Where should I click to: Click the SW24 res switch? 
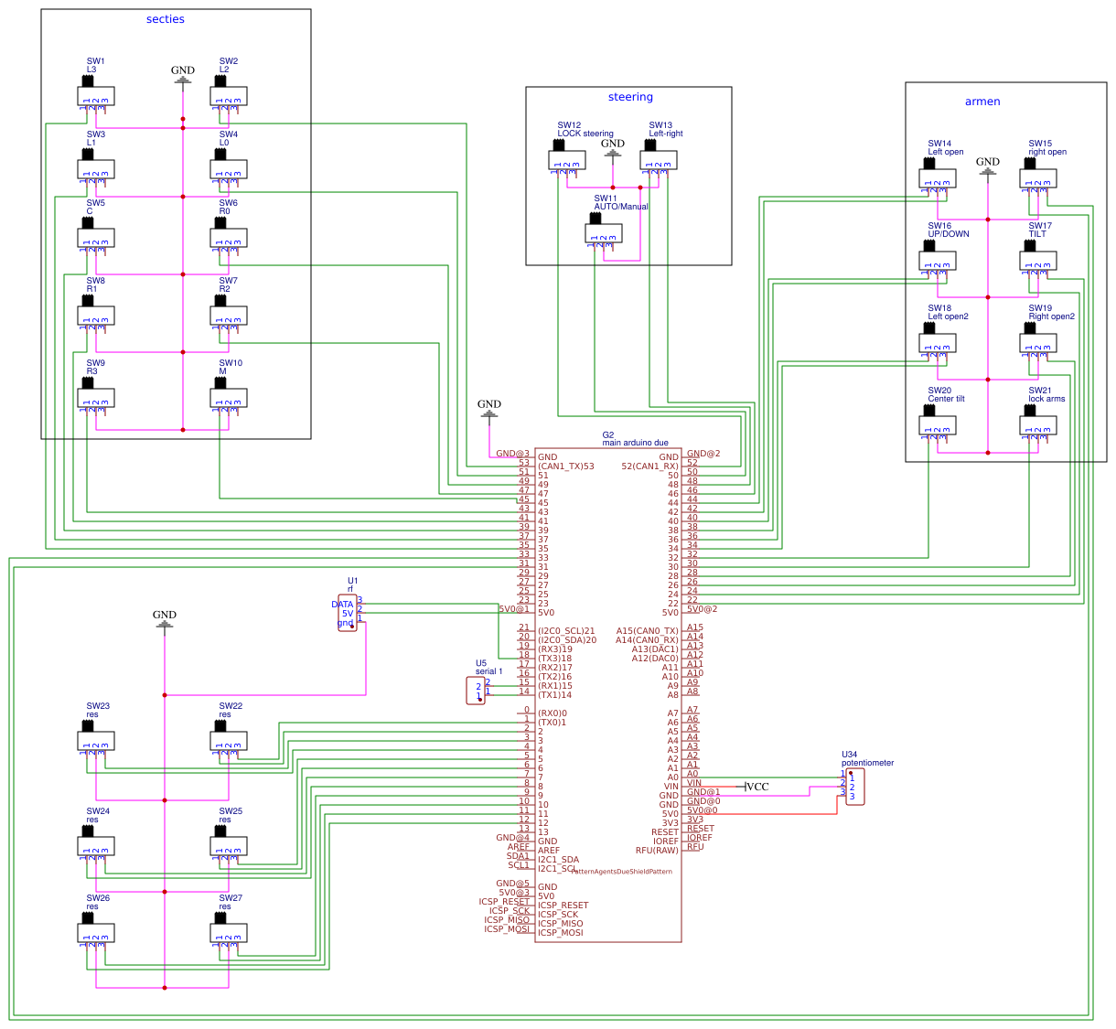point(96,844)
